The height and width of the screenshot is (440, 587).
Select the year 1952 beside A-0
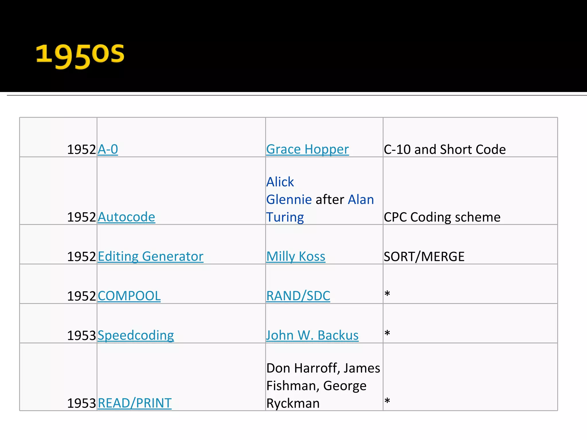[x=81, y=149]
